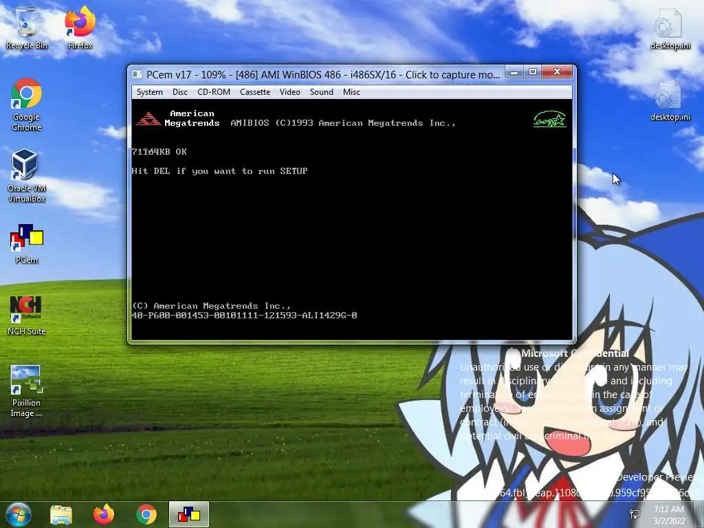Open the Video menu in PCem
The image size is (704, 528).
289,92
